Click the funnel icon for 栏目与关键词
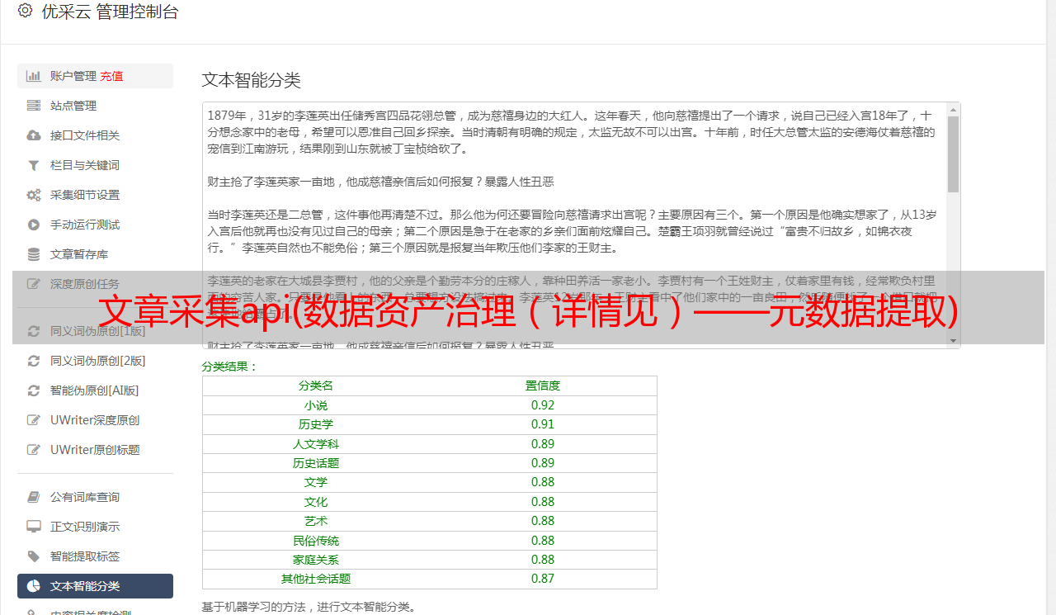 coord(34,165)
